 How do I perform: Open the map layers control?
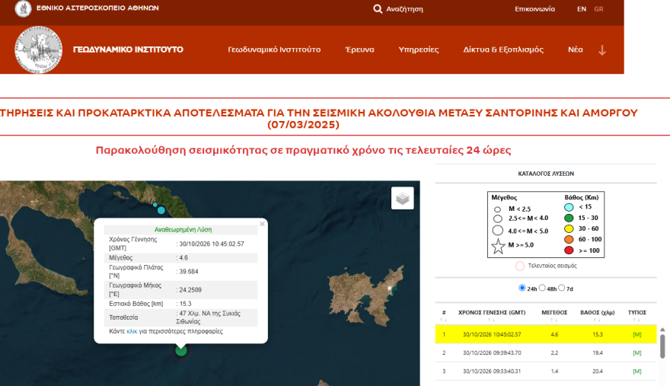(x=403, y=198)
